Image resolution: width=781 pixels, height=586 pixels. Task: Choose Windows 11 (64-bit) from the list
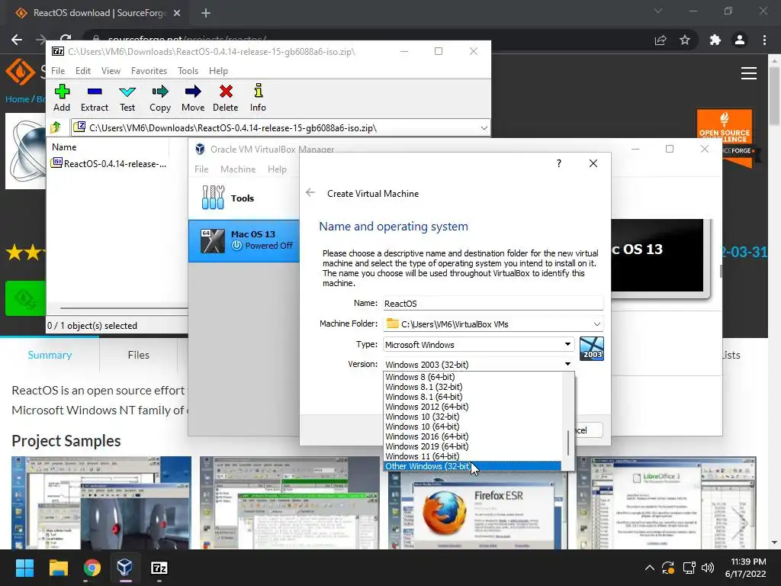tap(472, 456)
